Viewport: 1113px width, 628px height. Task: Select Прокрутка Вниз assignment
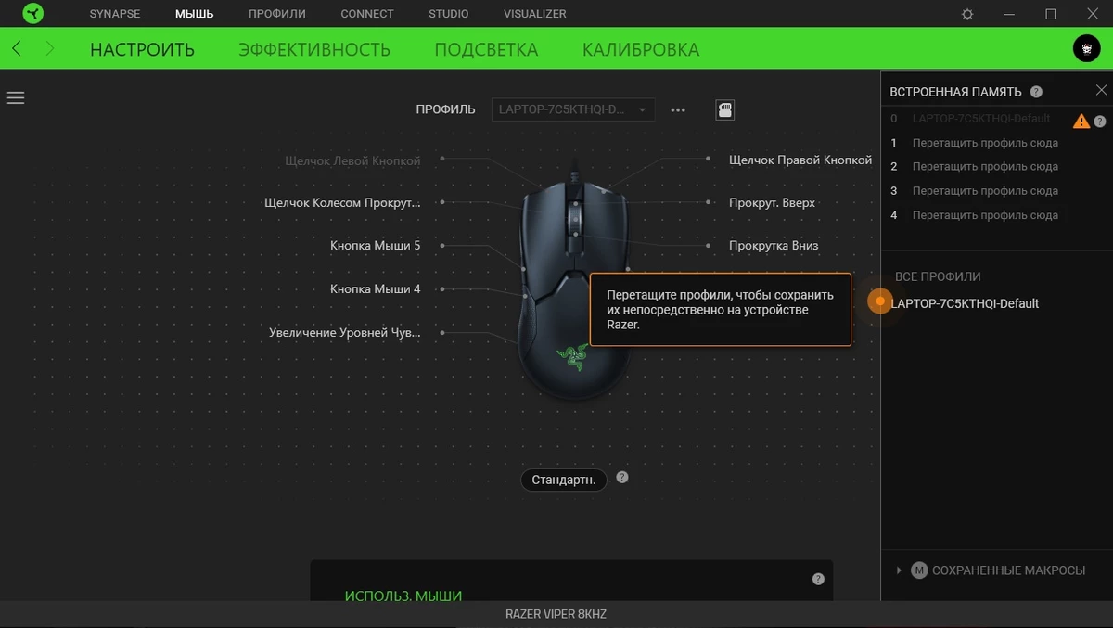click(x=774, y=246)
